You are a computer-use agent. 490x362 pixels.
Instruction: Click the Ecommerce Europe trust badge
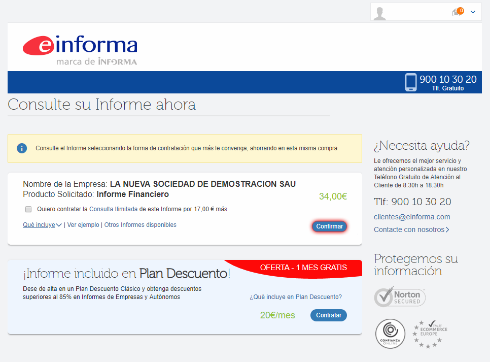[430, 334]
